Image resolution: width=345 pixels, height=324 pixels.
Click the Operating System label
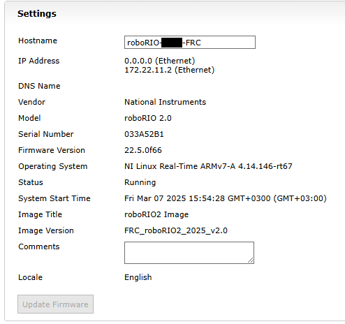[53, 166]
